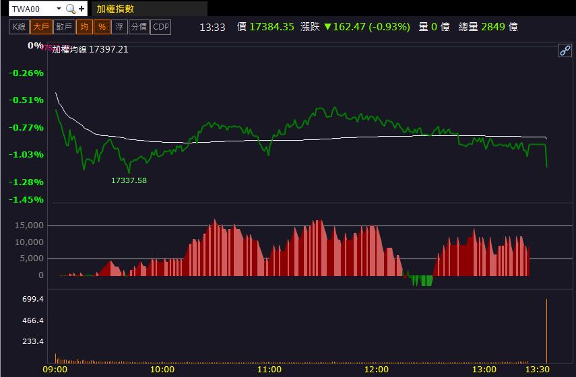Click the -0.77% axis label
Image resolution: width=576 pixels, height=377 pixels.
point(26,128)
